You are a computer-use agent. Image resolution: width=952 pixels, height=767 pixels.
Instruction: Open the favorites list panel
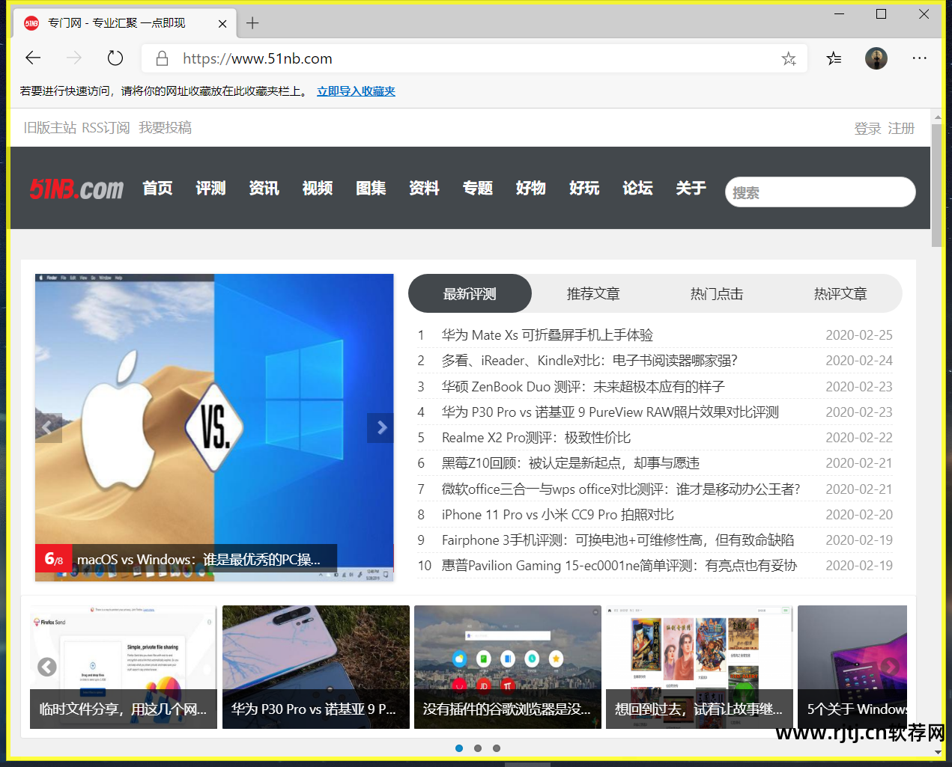(834, 58)
